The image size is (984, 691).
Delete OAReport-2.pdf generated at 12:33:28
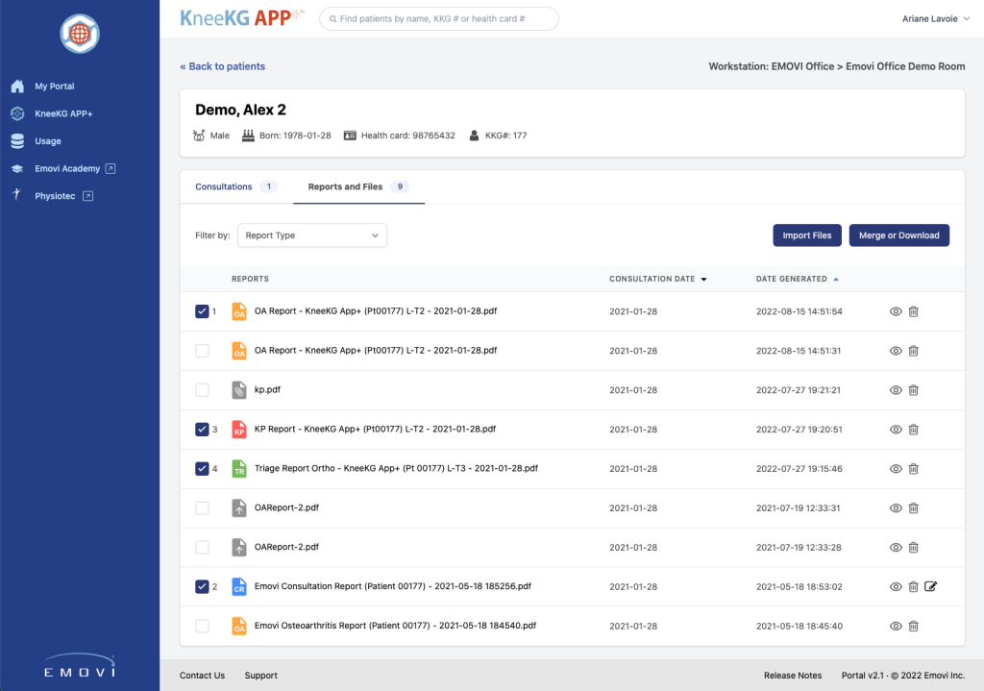tap(914, 547)
